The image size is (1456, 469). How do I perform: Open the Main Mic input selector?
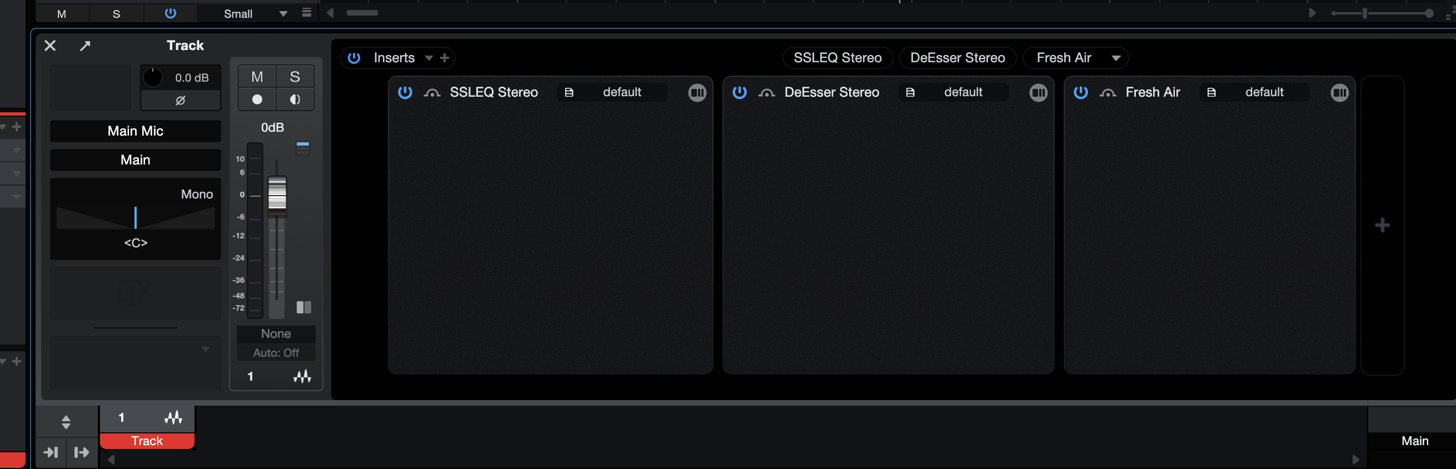pyautogui.click(x=136, y=131)
